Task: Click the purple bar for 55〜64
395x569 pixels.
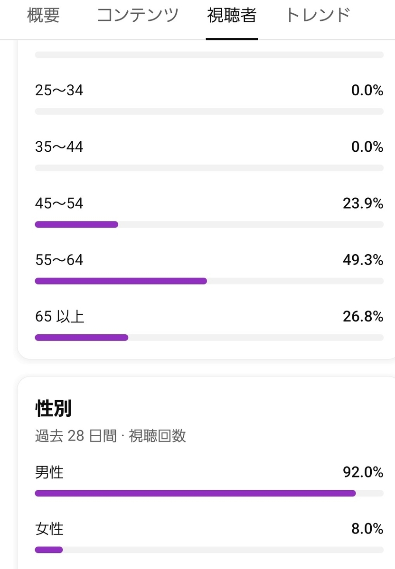Action: tap(121, 281)
